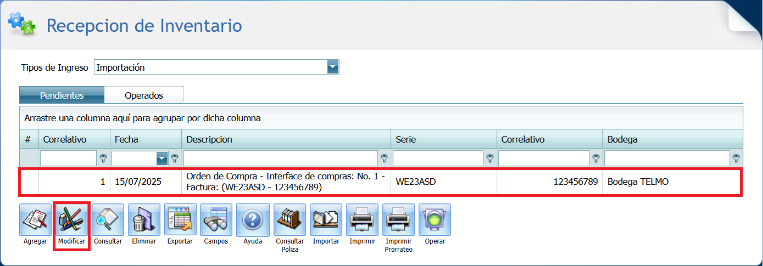Screen dimensions: 763x266
Task: Open filter menu for Fecha column
Action: pos(175,158)
